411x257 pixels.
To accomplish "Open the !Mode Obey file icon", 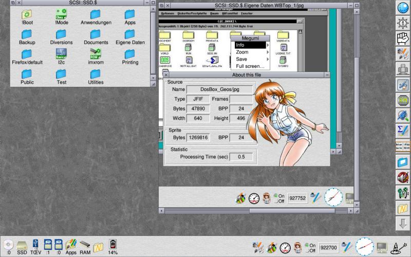I will [x=61, y=15].
